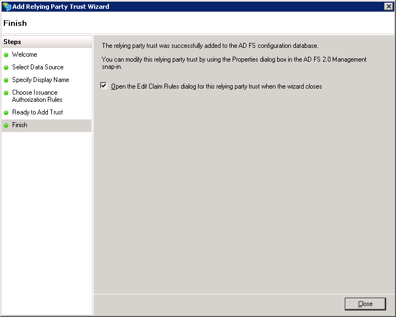Image resolution: width=396 pixels, height=317 pixels.
Task: Click green status dot next to Select Data Source
Action: point(6,68)
